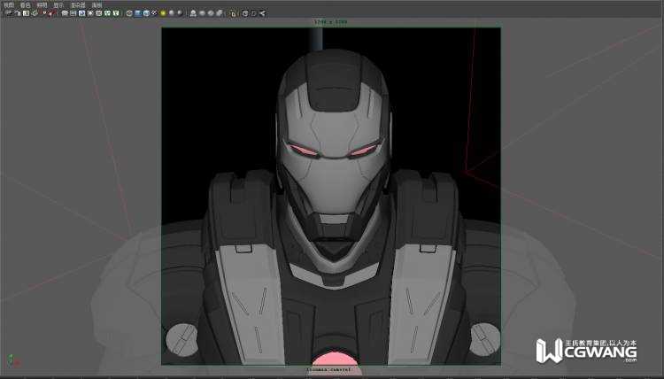Activate the red Grease Pencil icon

pos(52,13)
